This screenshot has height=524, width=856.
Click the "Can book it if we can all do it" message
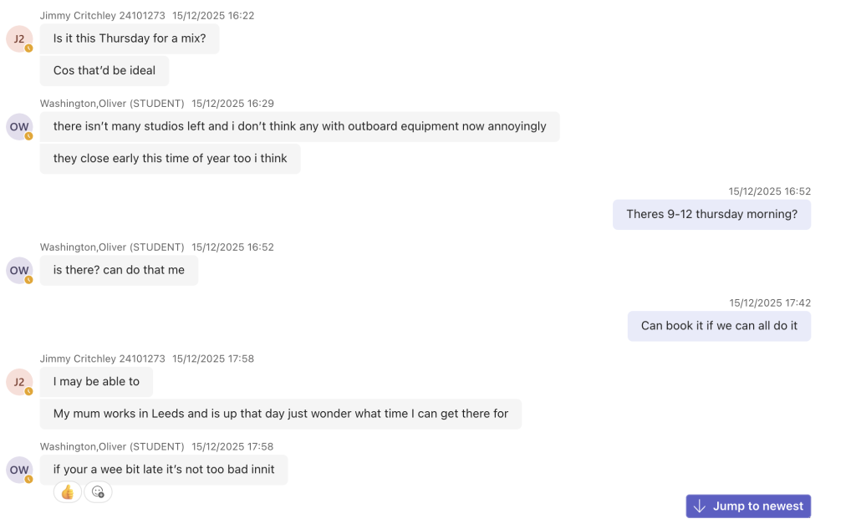[x=719, y=326]
